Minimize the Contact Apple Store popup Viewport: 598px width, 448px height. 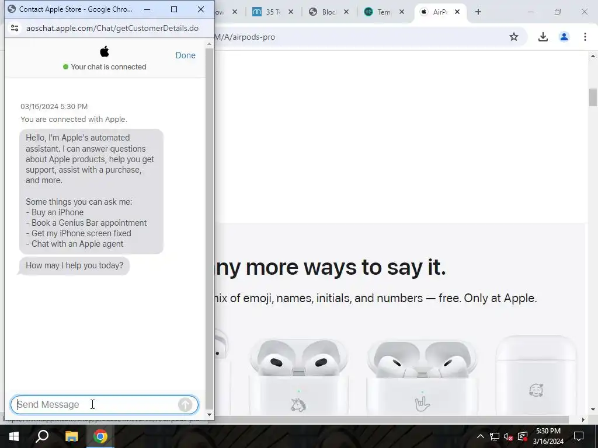(x=147, y=9)
